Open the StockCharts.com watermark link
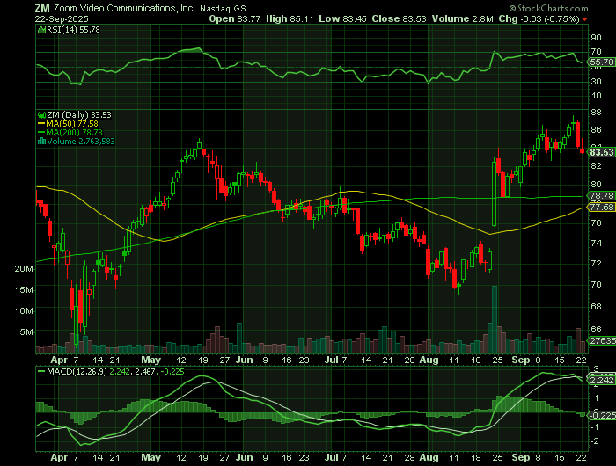Viewport: 616px width, 466px height. (x=549, y=8)
